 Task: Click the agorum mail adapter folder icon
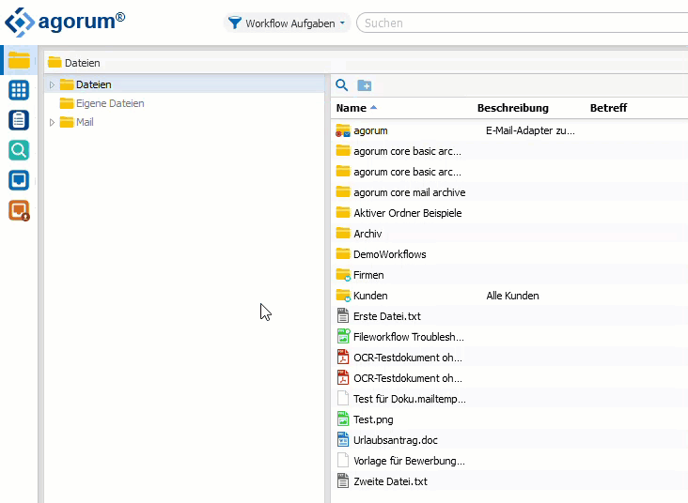(x=343, y=130)
